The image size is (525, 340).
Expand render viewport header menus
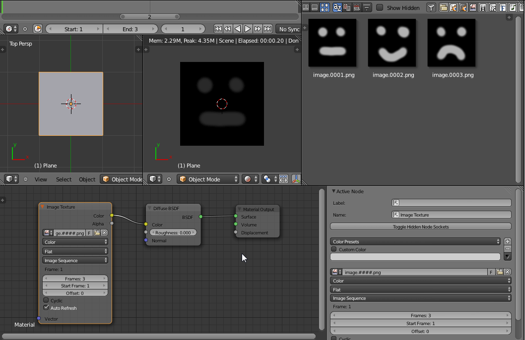[x=169, y=179]
